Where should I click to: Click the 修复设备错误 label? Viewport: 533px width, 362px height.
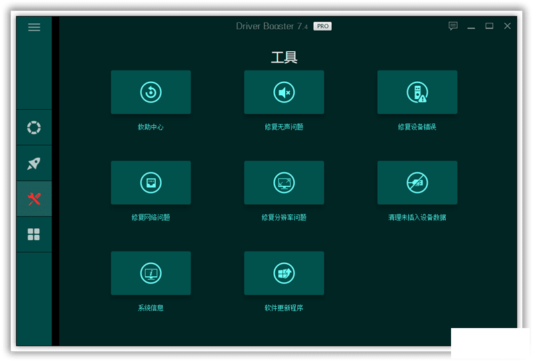[x=417, y=127]
